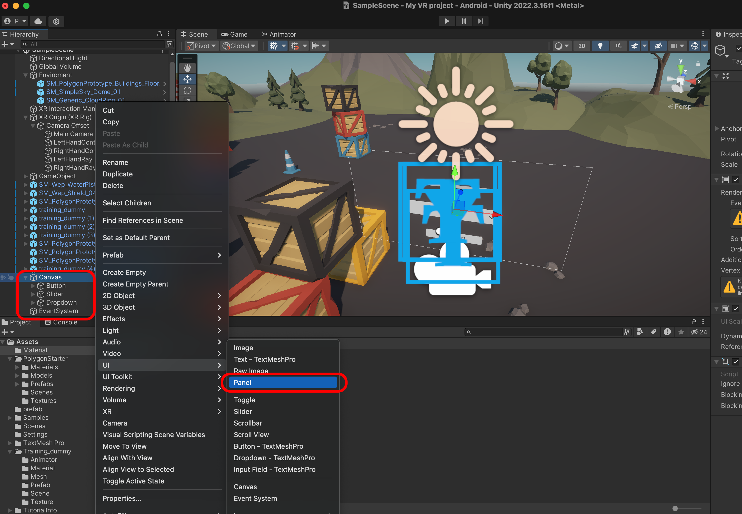Viewport: 742px width, 514px height.
Task: Click Duplicate in the context menu
Action: click(117, 174)
